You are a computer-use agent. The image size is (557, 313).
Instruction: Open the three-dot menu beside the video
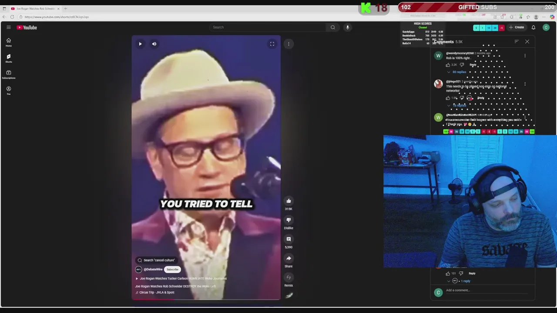point(289,44)
